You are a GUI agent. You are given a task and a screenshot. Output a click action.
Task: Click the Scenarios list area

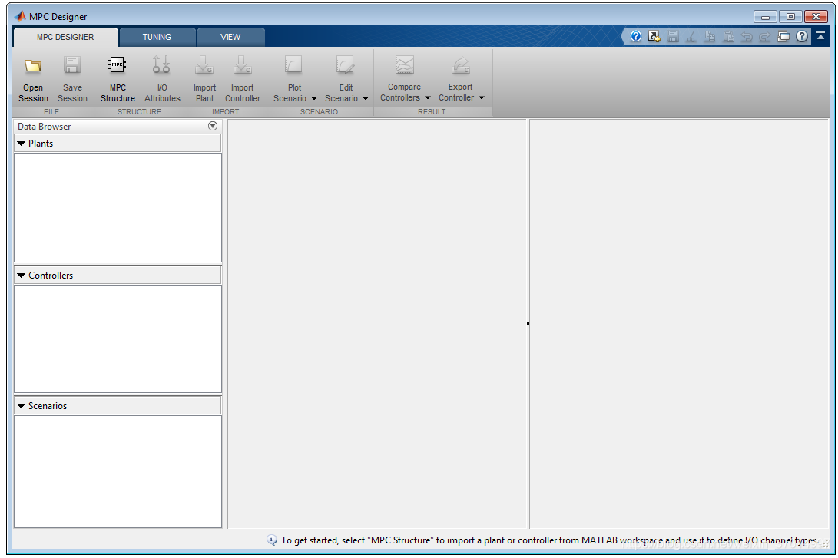point(118,471)
